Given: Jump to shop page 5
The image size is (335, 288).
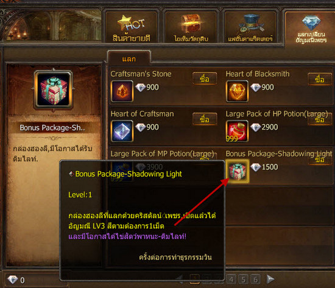Looking at the screenshot, I should [x=244, y=279].
